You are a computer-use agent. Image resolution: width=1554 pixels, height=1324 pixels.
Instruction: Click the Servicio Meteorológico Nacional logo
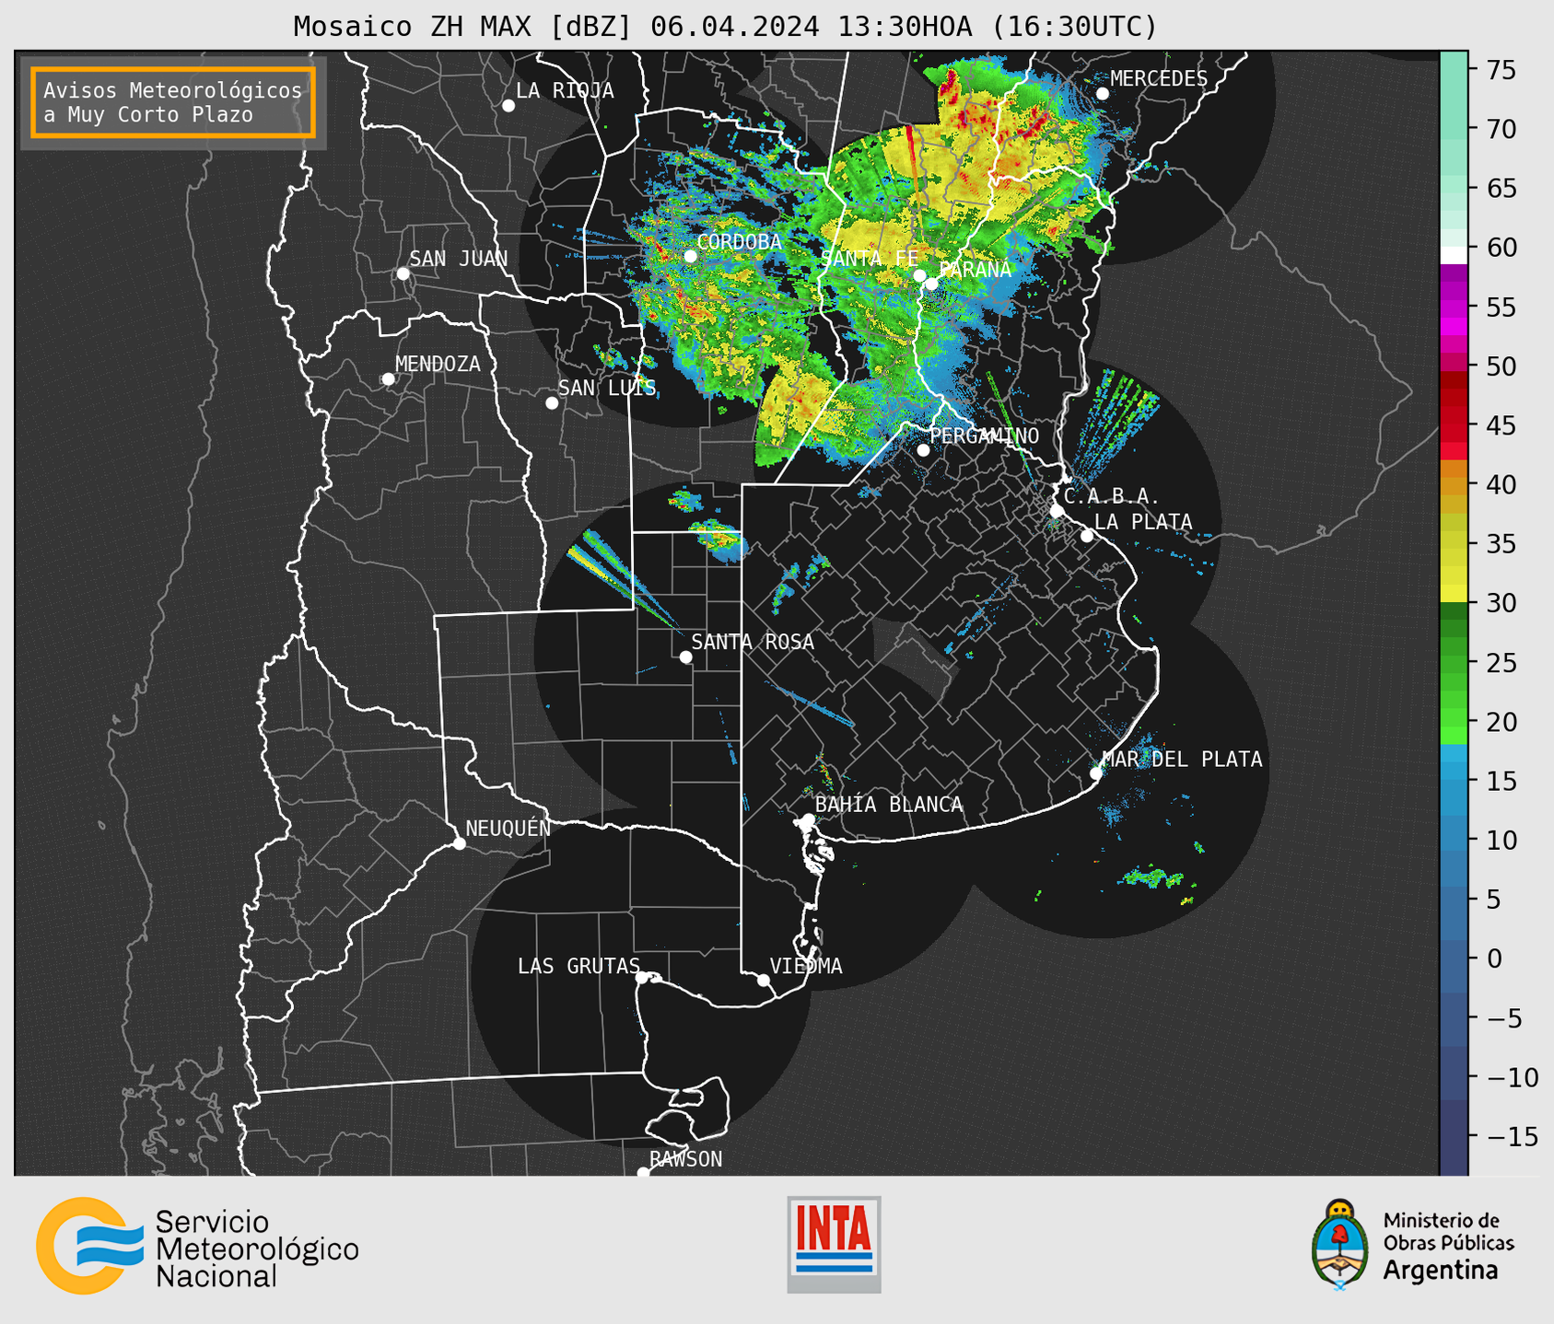click(197, 1246)
